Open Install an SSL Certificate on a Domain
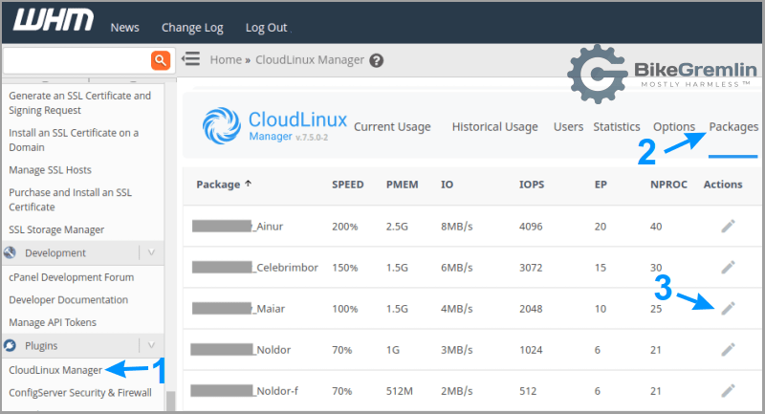This screenshot has width=765, height=414. coord(74,140)
